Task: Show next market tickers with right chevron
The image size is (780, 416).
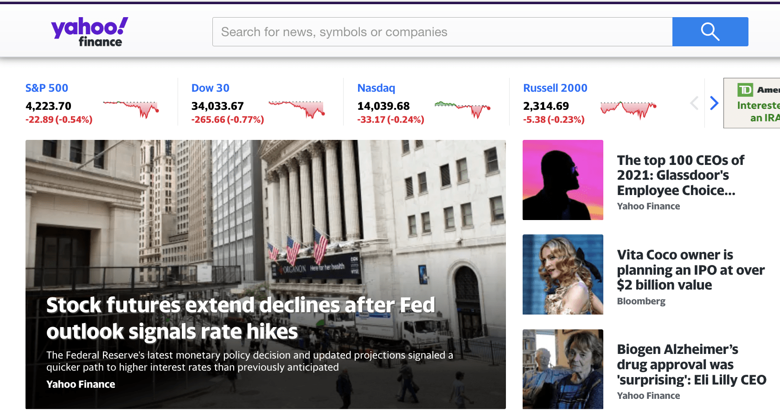Action: (714, 103)
